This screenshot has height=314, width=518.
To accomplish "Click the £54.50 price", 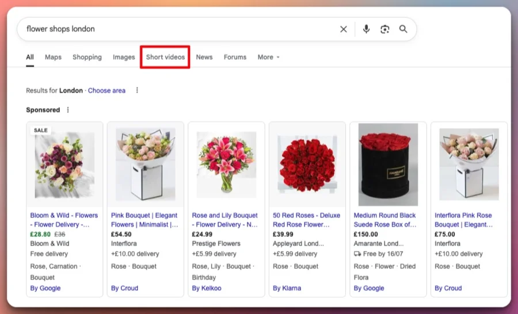I will point(121,235).
